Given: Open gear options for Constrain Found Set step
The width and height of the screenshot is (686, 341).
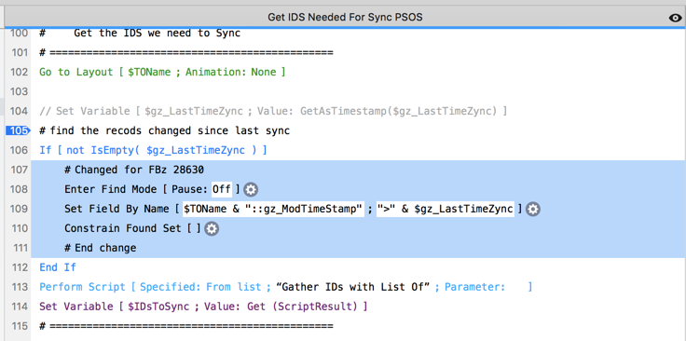Looking at the screenshot, I should pos(212,228).
